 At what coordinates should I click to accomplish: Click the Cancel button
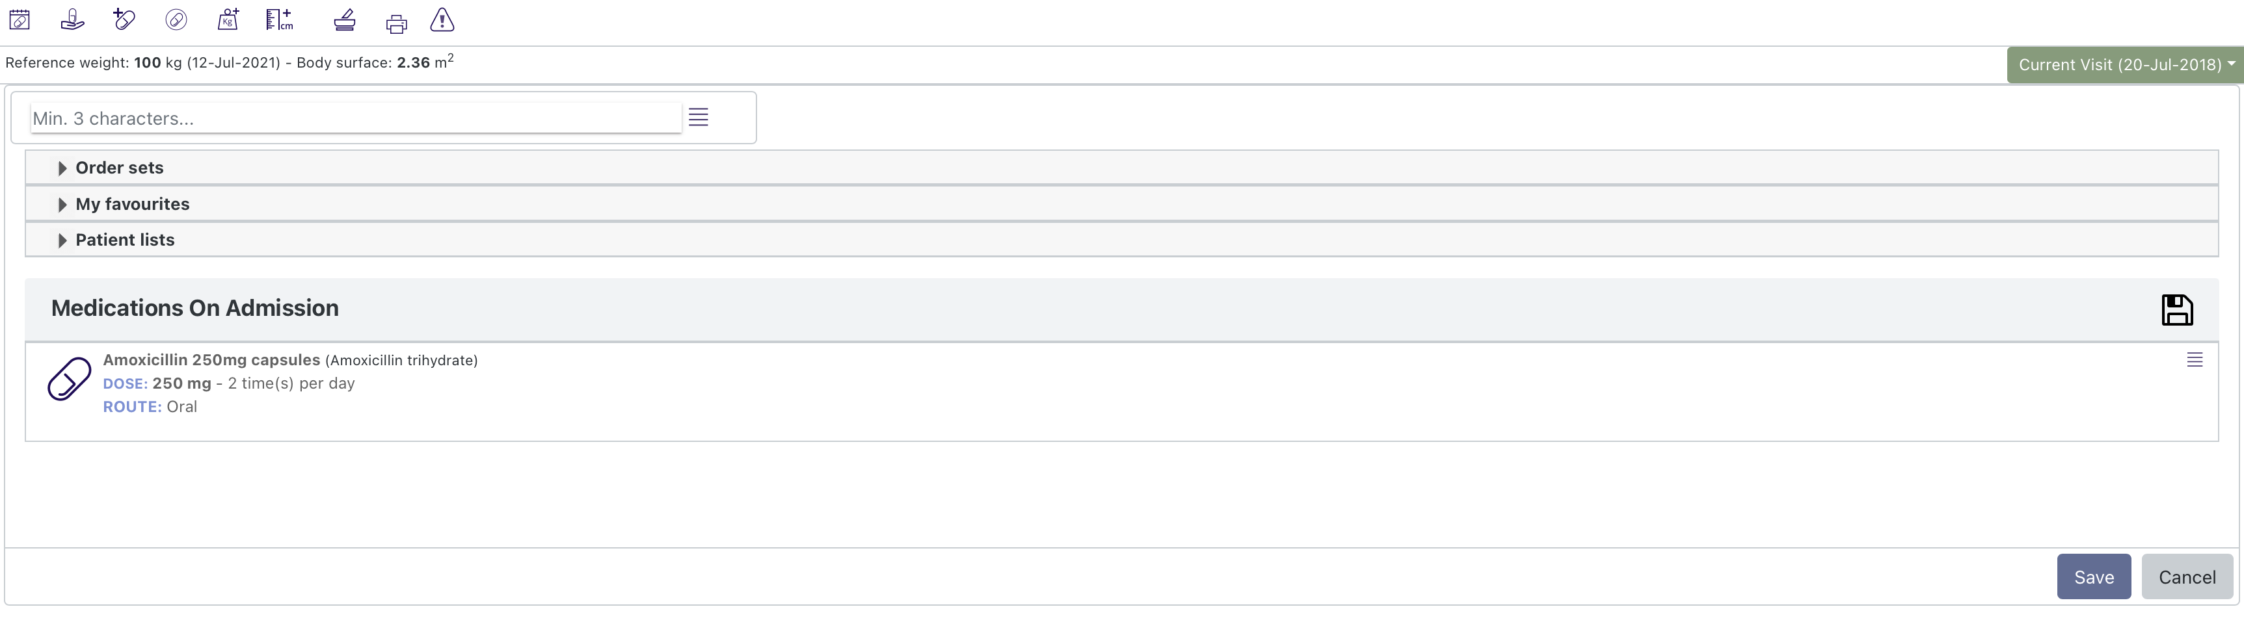pyautogui.click(x=2187, y=576)
